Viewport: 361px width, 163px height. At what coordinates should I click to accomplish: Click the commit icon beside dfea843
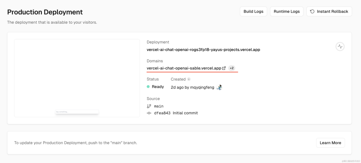(x=149, y=113)
